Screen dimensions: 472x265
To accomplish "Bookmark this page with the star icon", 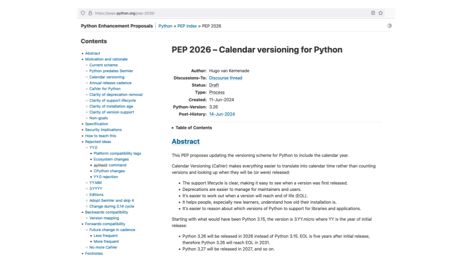I will tap(381, 13).
